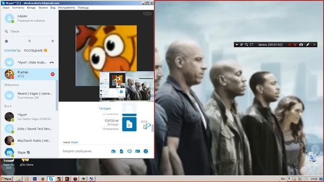Open the Recycle Bin desktop icon
This screenshot has width=324, height=182.
(312, 158)
